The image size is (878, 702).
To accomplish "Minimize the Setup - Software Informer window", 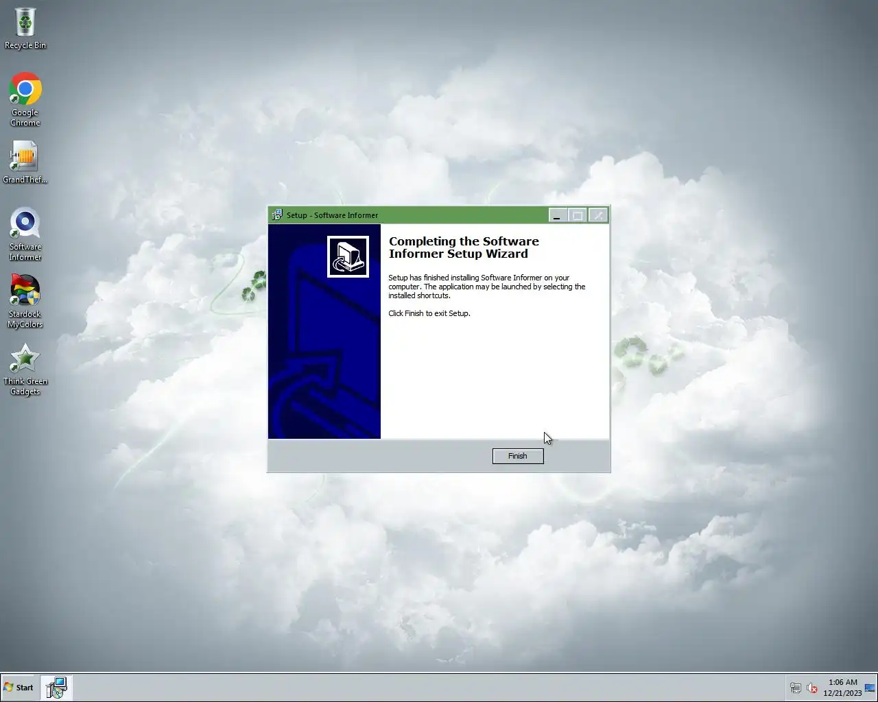I will point(557,215).
